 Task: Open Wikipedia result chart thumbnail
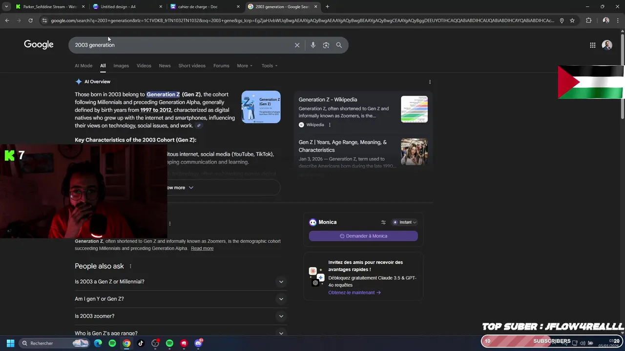point(414,109)
